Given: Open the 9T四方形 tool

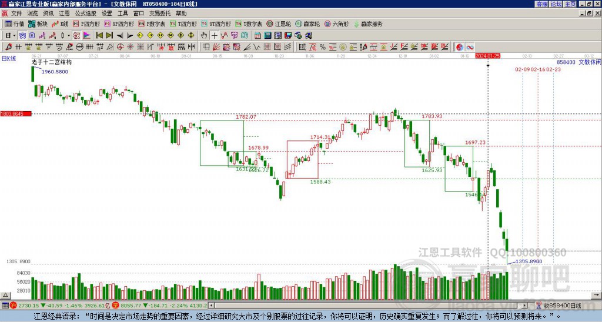Looking at the screenshot, I should (216, 24).
